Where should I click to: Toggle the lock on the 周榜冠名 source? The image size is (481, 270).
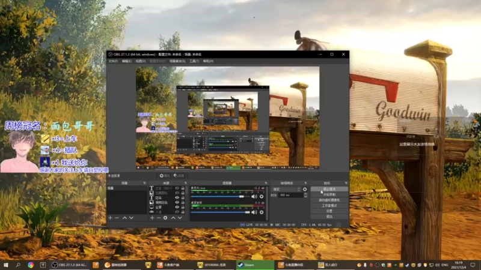pos(183,202)
